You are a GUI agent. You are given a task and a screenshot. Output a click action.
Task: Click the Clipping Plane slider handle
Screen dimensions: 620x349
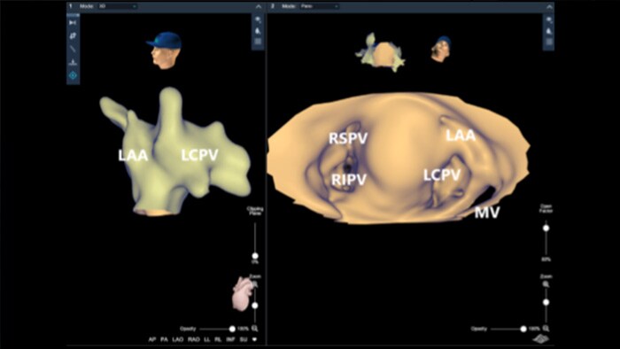pos(255,256)
